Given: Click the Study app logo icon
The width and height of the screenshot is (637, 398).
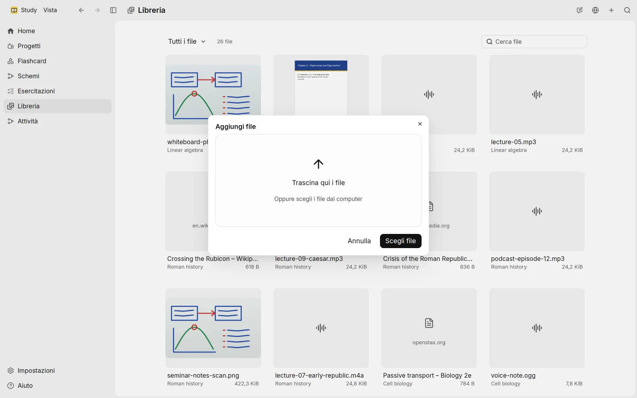Looking at the screenshot, I should click(14, 10).
